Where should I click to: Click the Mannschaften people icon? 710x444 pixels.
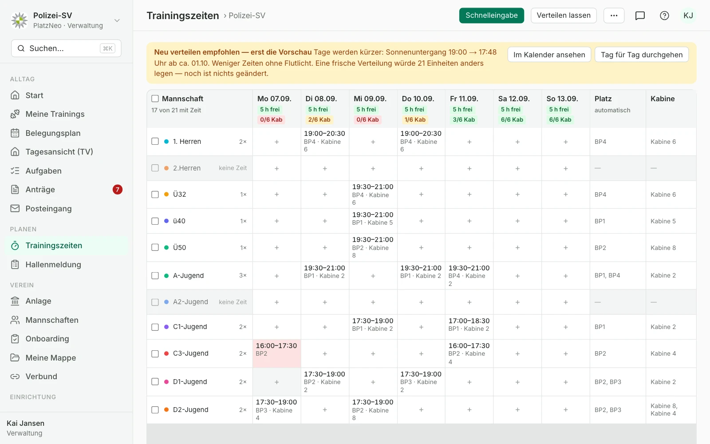15,320
